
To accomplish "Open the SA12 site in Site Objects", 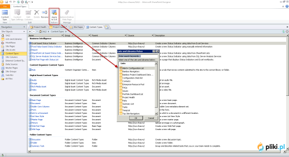I will pos(8,35).
